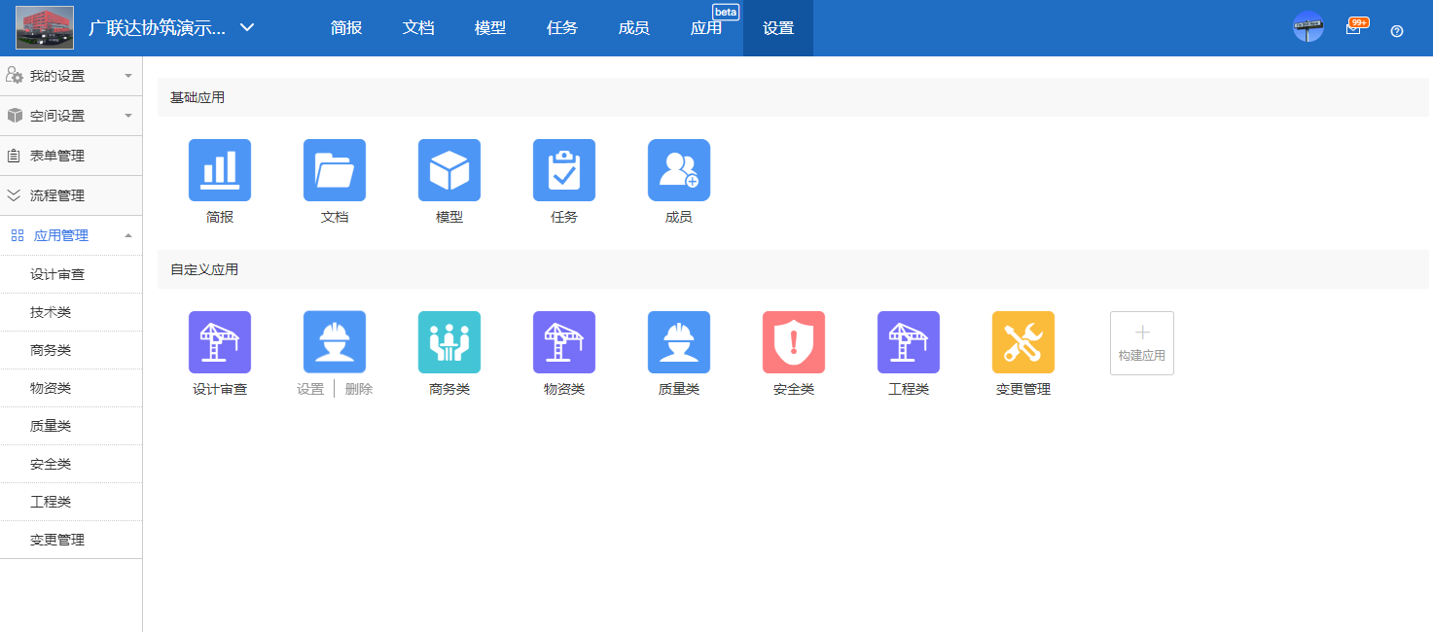Open the 设计审查 crane icon under 自定义应用
This screenshot has width=1433, height=632.
click(x=219, y=341)
